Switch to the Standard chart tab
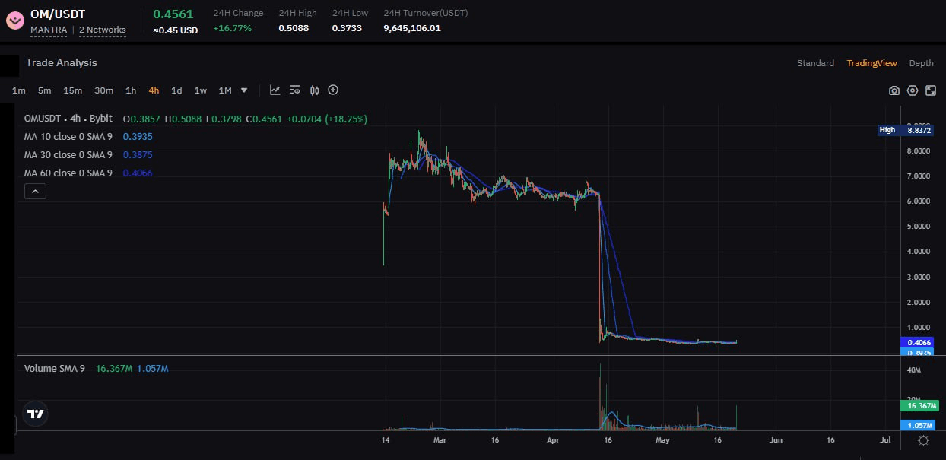 tap(815, 63)
